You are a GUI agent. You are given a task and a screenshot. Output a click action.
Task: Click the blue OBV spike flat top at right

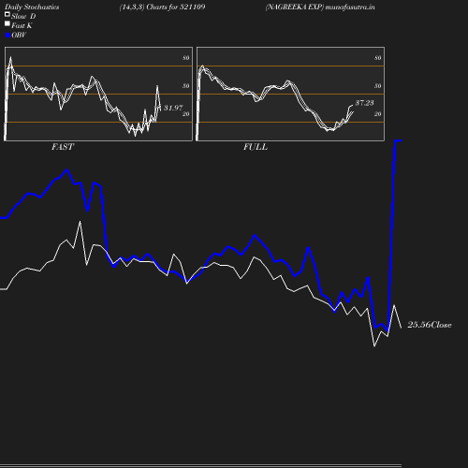pos(398,141)
